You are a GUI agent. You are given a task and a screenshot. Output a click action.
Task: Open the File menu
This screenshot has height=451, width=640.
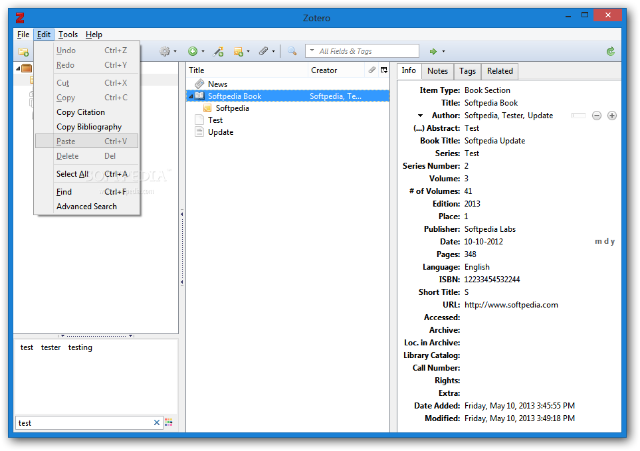click(x=23, y=35)
